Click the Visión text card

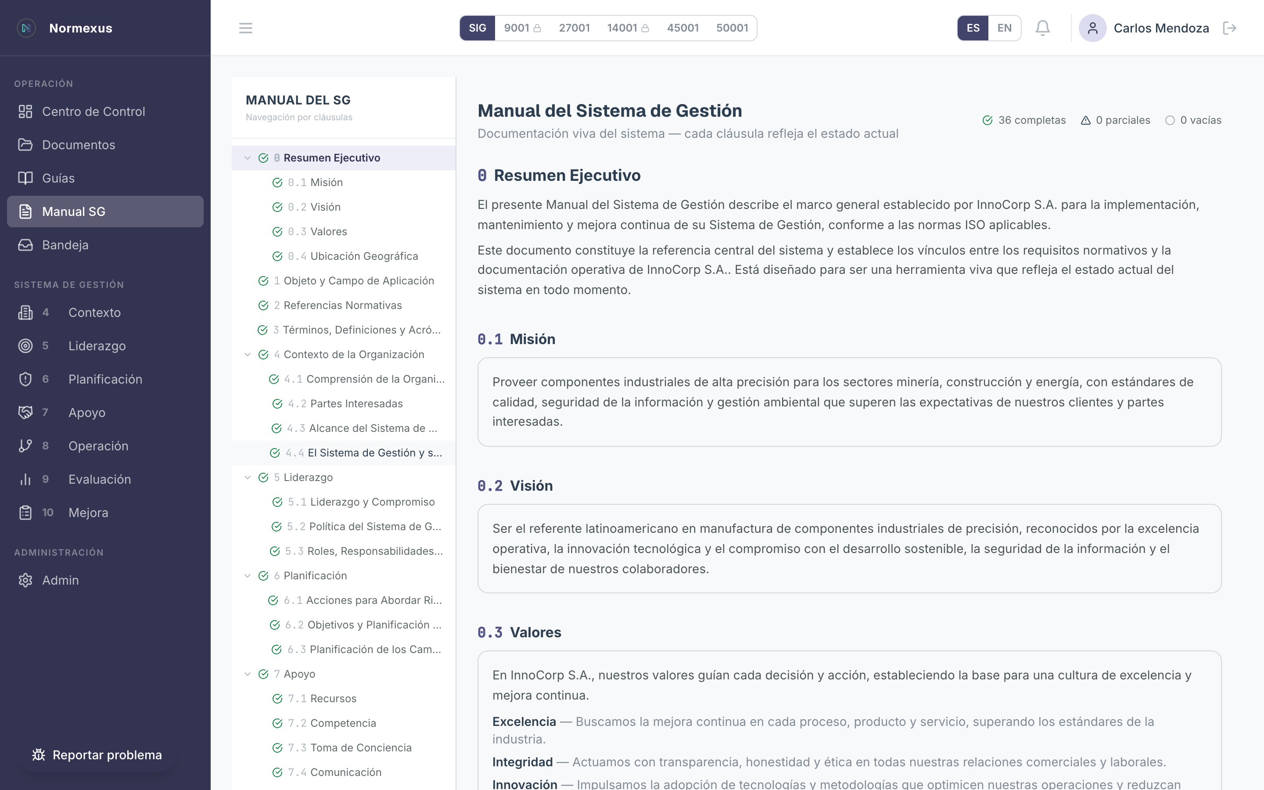point(849,549)
